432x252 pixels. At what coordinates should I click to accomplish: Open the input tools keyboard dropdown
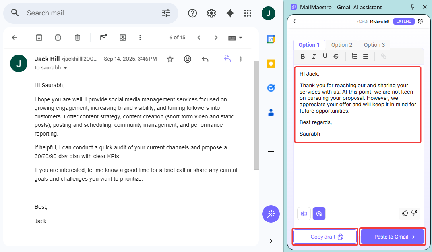click(x=235, y=38)
